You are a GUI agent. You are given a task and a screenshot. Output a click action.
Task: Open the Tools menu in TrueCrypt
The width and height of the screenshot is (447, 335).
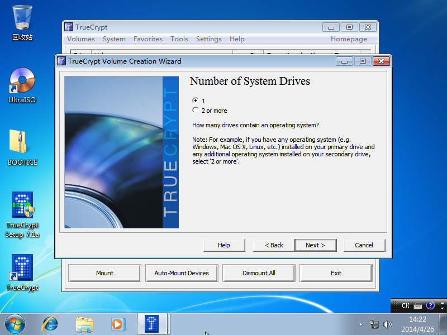[179, 39]
